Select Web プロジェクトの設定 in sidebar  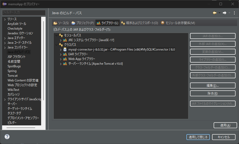pyautogui.click(x=23, y=85)
